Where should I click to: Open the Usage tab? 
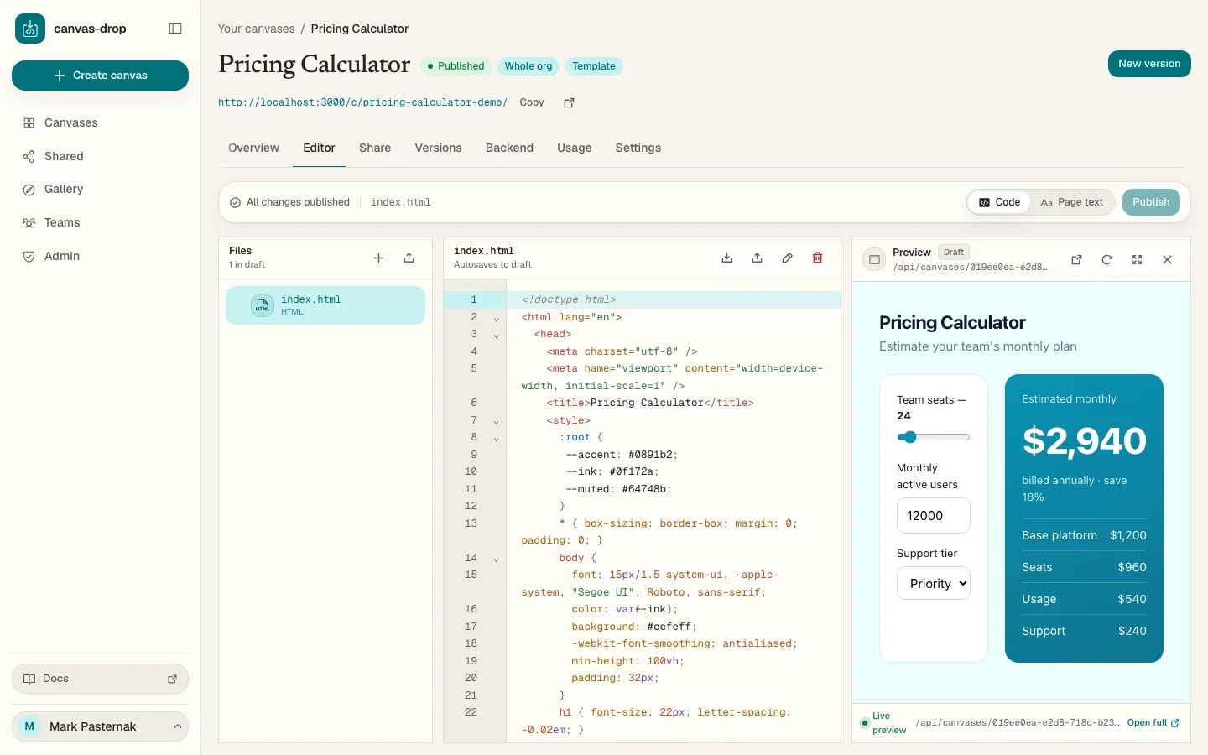click(574, 148)
